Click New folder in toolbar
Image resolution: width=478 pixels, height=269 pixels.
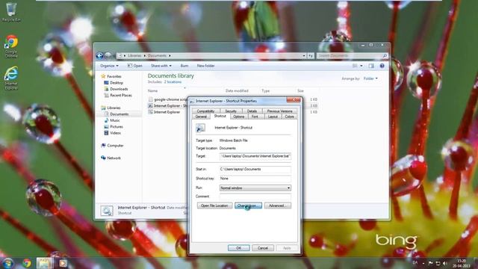click(x=205, y=66)
